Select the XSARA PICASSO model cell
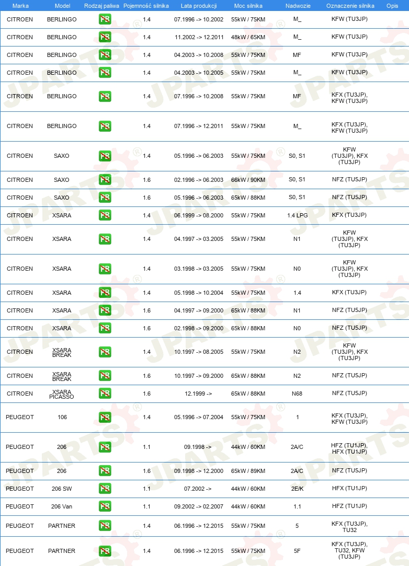This screenshot has width=409, height=566. click(x=62, y=394)
